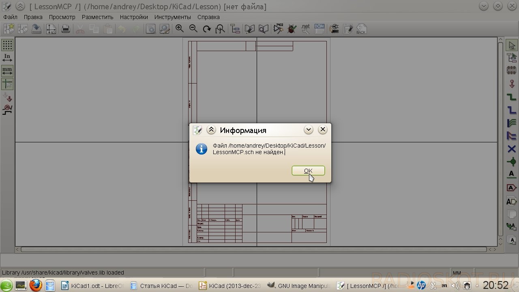Click the volume speaker tray icon
Viewport: 519px width, 292px height.
[455, 286]
